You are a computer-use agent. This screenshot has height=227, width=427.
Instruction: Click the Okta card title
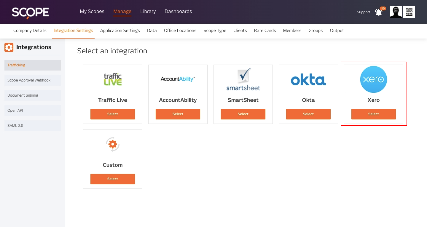pos(308,100)
